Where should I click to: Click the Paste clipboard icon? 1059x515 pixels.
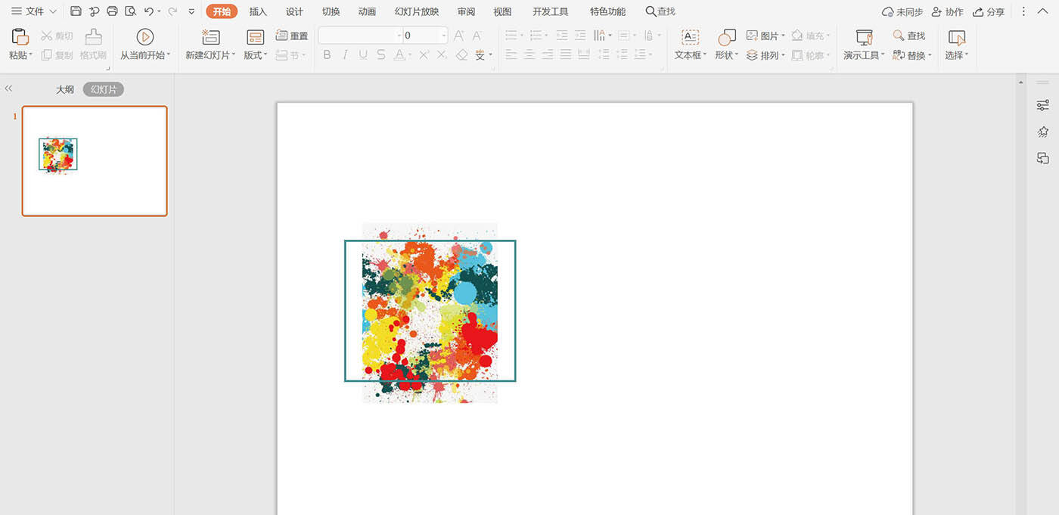click(20, 36)
